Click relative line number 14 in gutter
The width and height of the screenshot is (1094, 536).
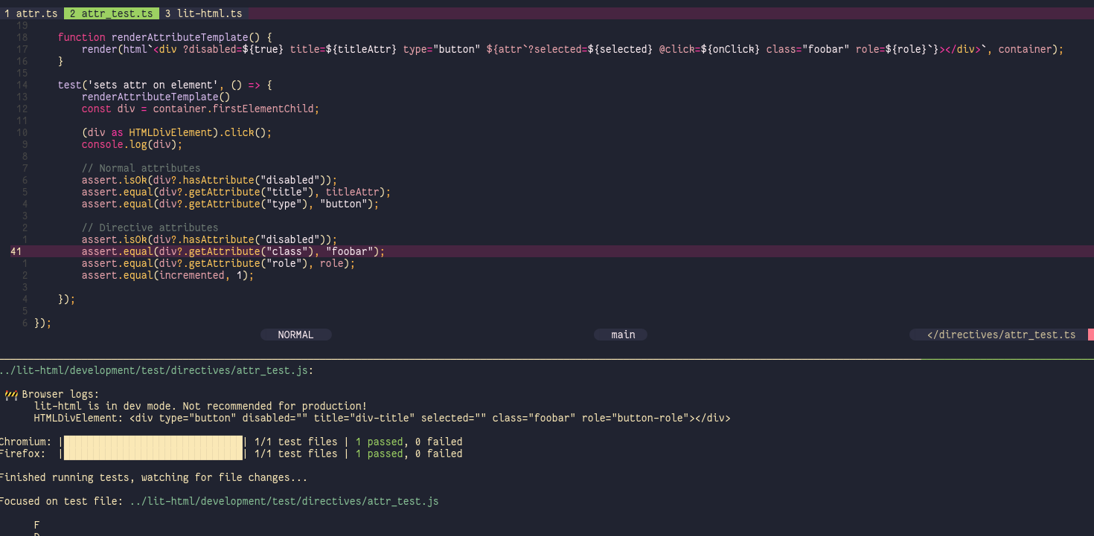(x=22, y=85)
